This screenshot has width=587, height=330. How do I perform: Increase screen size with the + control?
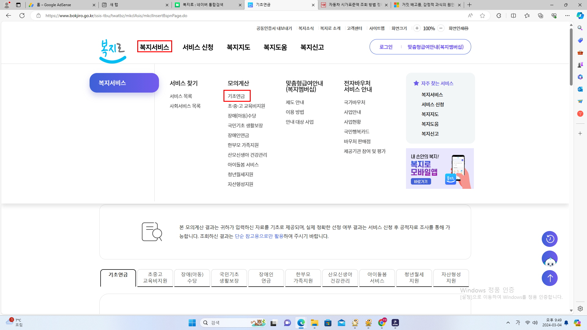[x=417, y=28]
